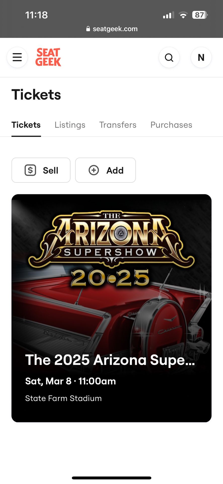Tap the dollar sign icon on Sell

click(30, 170)
